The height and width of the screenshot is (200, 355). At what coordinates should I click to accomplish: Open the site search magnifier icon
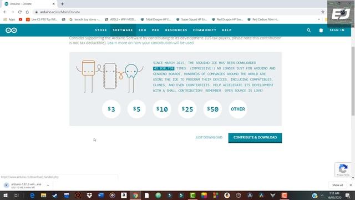(308, 30)
